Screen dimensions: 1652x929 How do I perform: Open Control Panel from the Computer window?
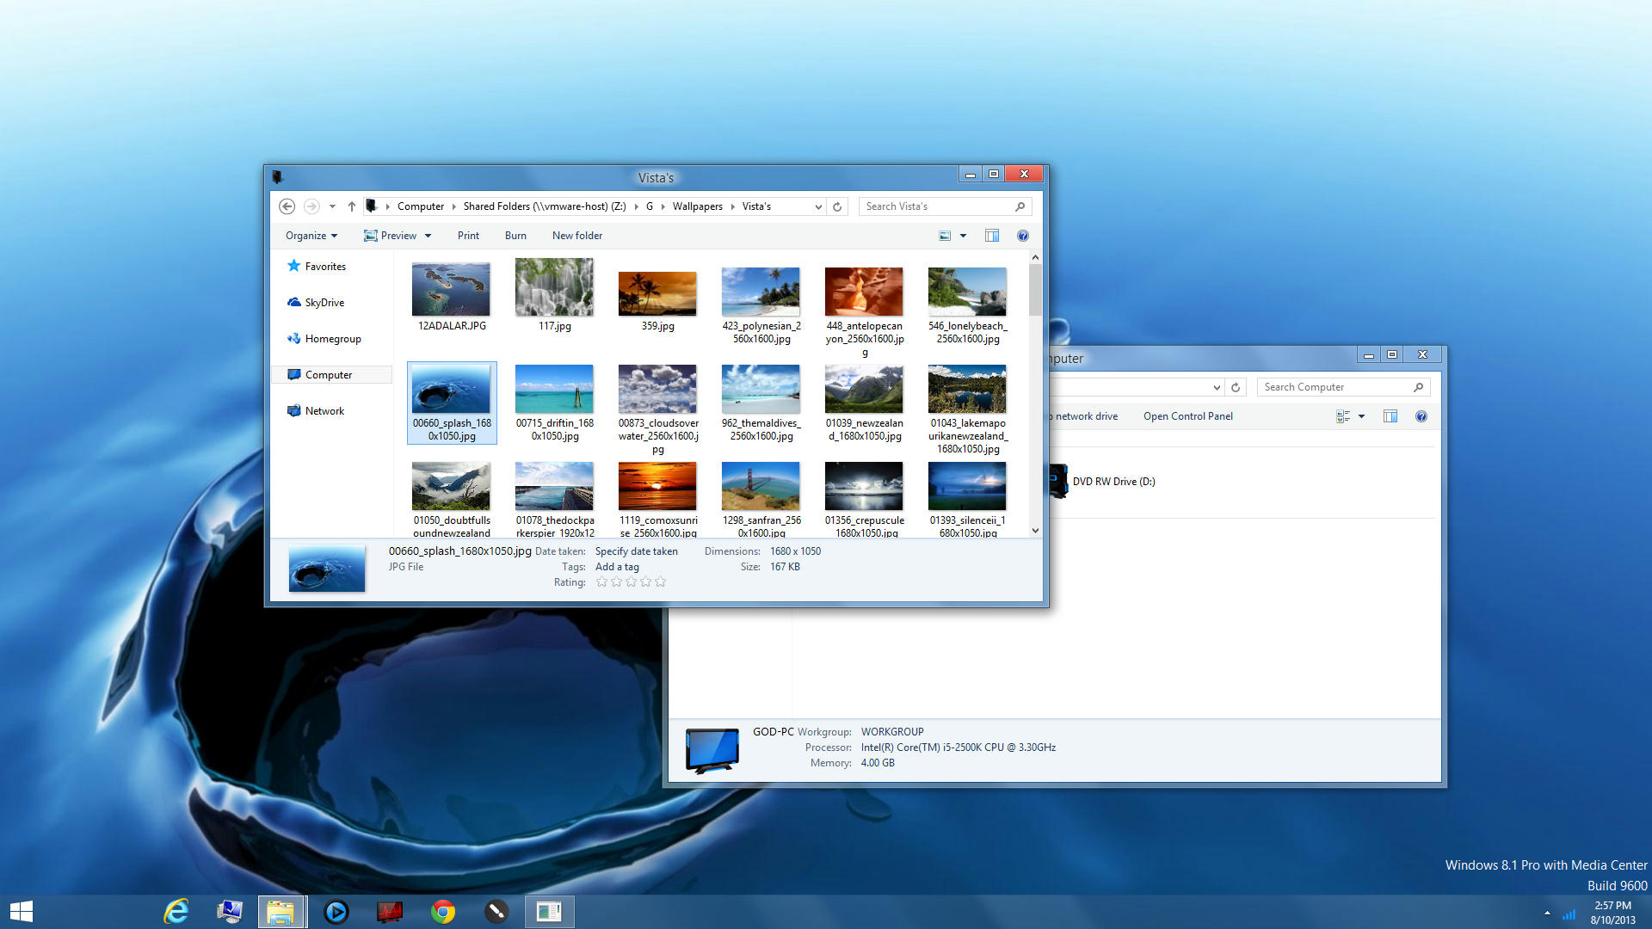coord(1187,416)
